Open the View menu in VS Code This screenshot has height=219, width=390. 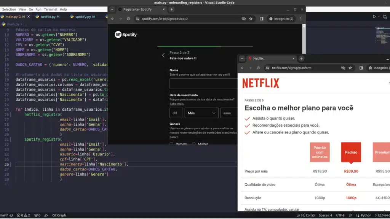tap(22, 10)
